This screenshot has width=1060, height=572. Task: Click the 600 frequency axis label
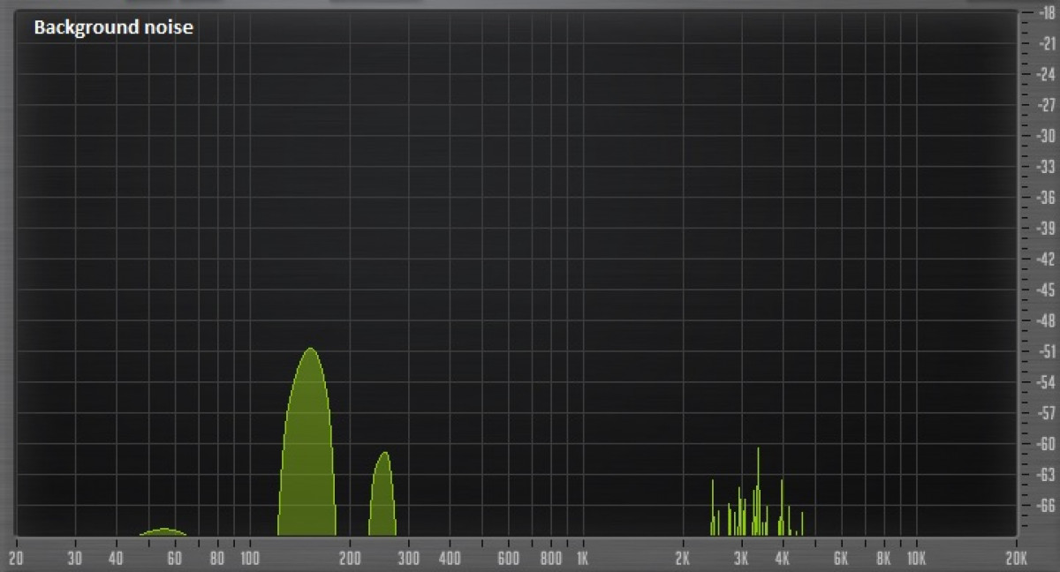pos(508,557)
